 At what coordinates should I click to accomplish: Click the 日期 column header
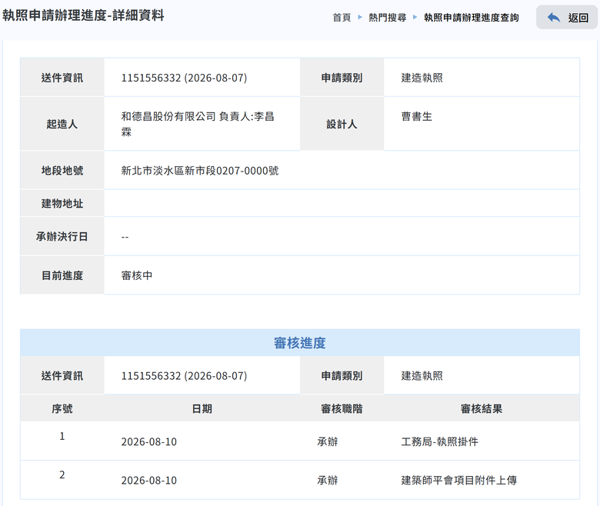202,408
